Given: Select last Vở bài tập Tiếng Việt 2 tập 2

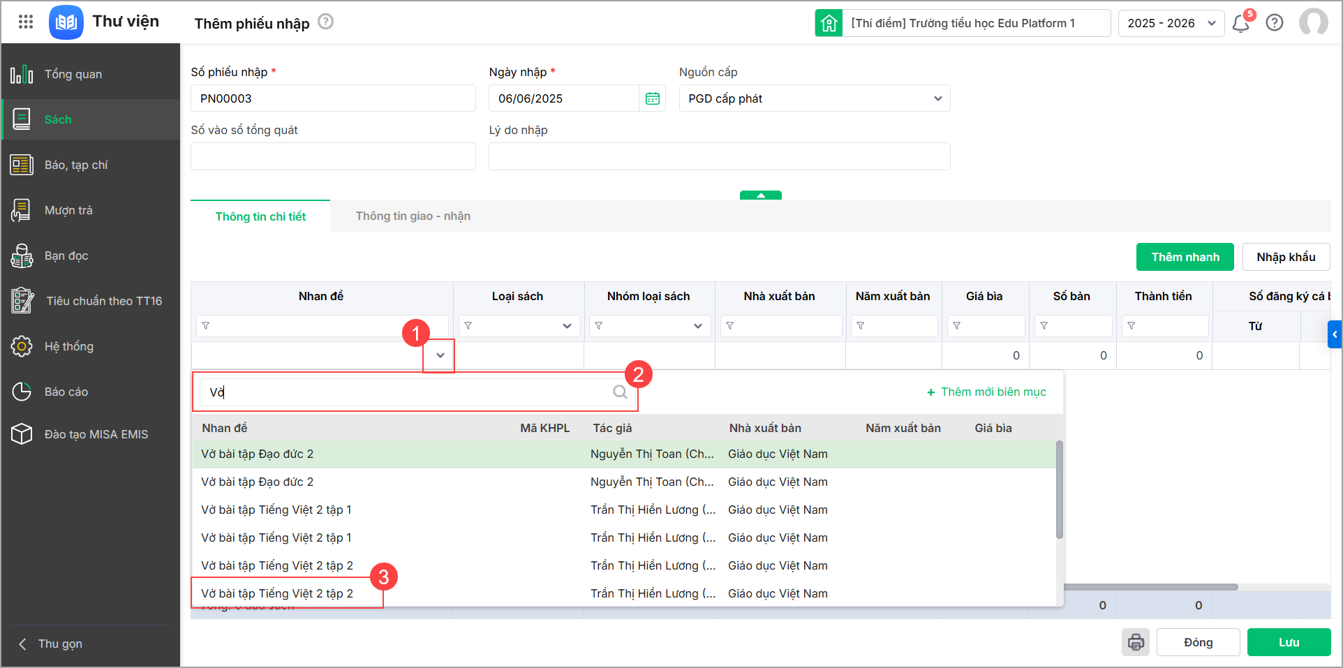Looking at the screenshot, I should [623, 594].
